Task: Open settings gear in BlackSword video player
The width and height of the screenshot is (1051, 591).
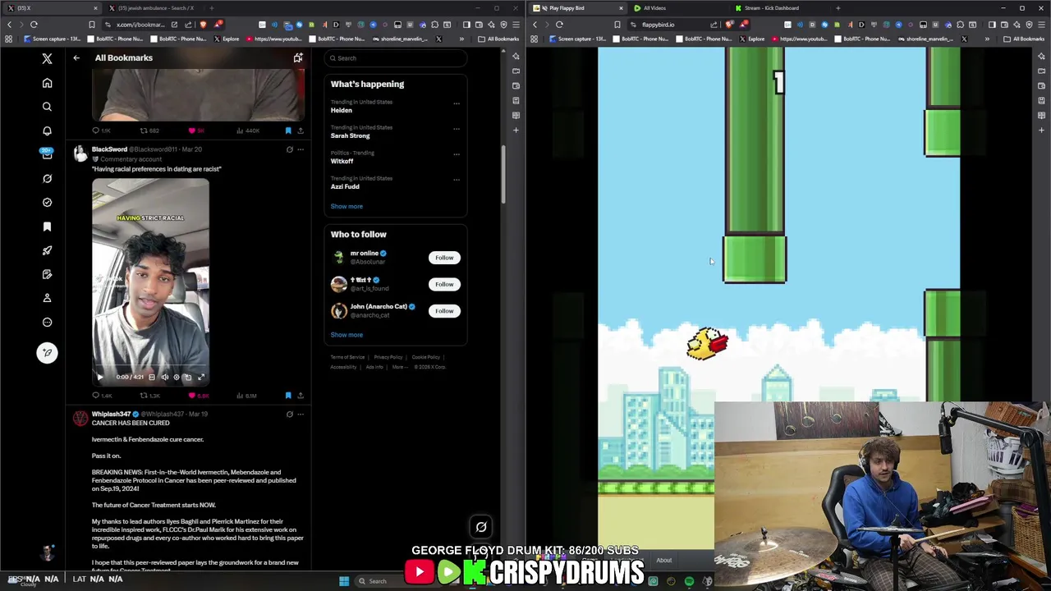Action: (x=176, y=377)
